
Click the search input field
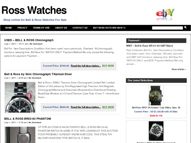click(167, 28)
